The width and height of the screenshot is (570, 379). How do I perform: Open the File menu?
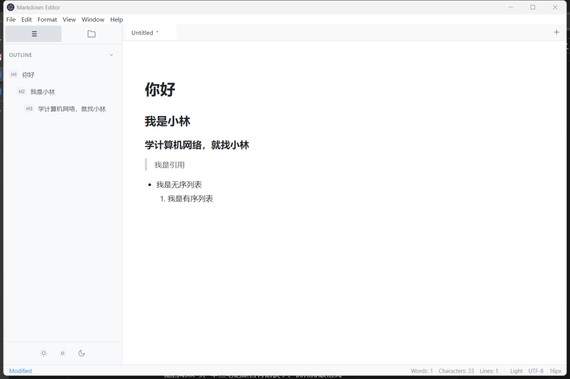coord(11,20)
